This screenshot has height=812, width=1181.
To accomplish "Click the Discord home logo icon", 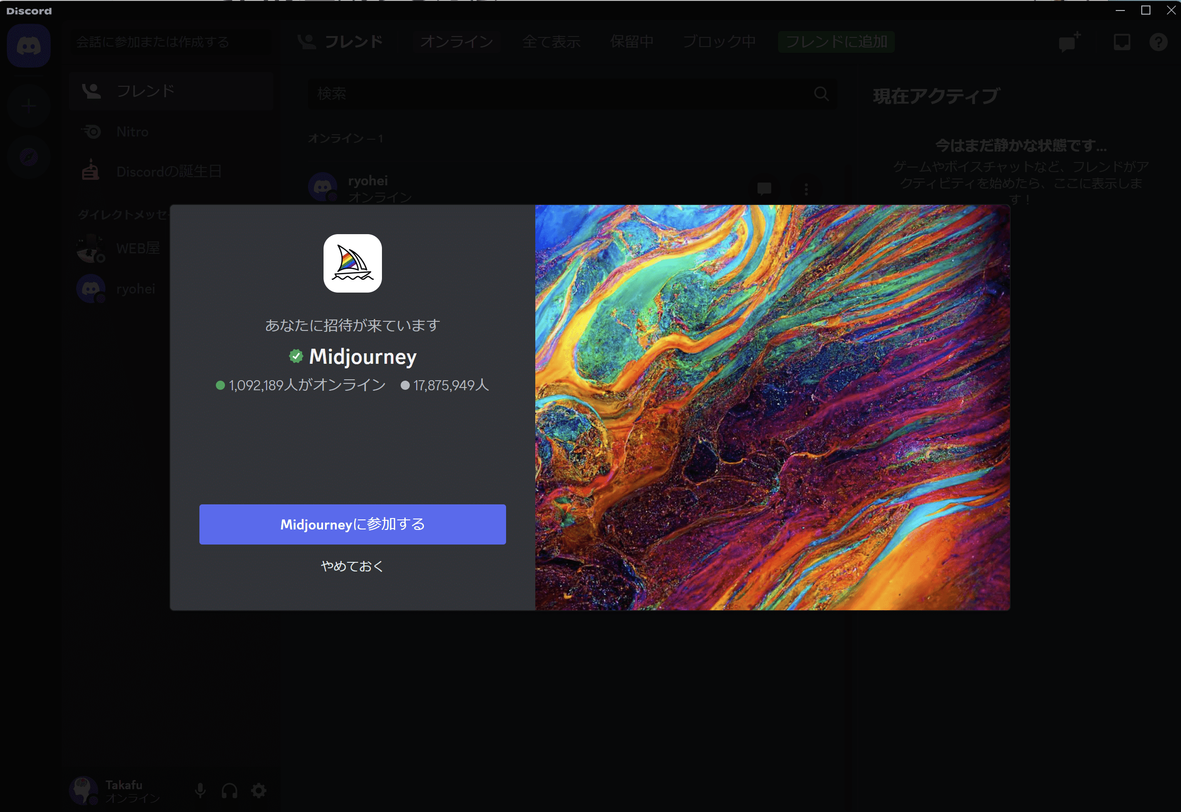I will (28, 46).
